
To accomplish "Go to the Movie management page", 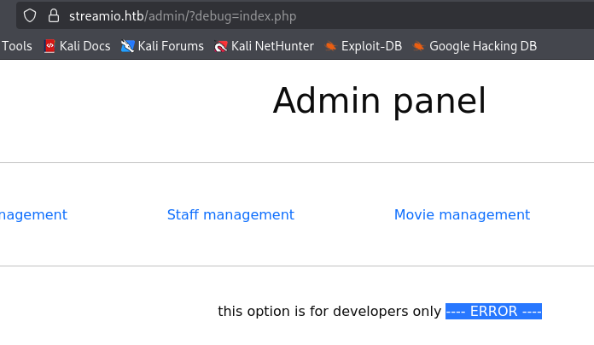I will [462, 215].
